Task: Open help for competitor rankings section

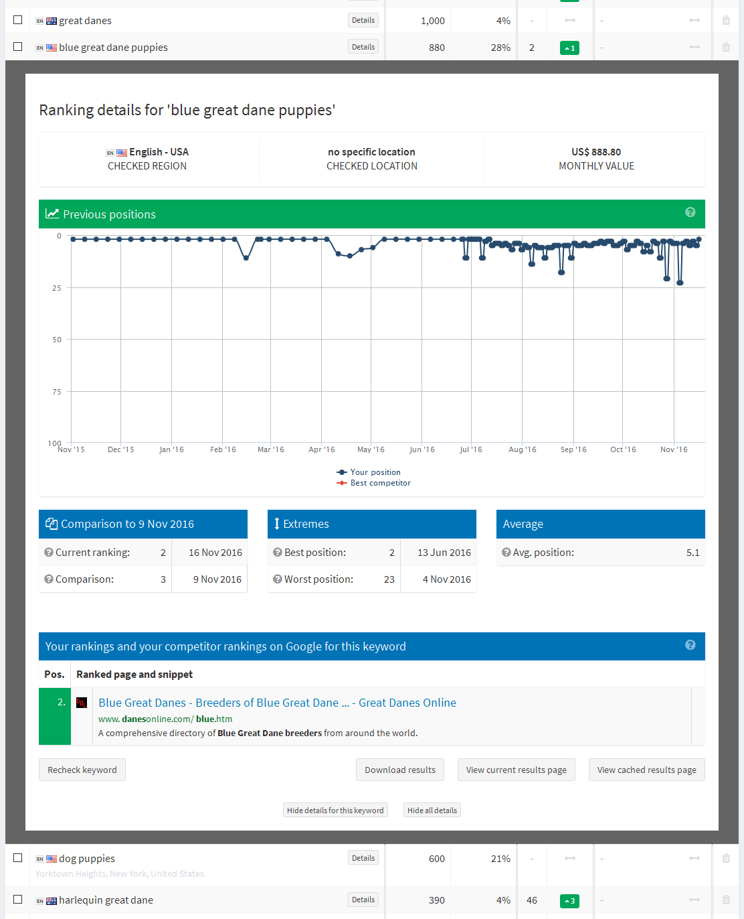Action: coord(690,644)
